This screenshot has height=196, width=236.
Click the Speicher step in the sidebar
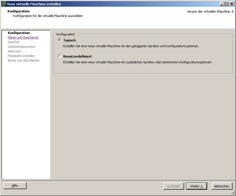click(x=14, y=42)
